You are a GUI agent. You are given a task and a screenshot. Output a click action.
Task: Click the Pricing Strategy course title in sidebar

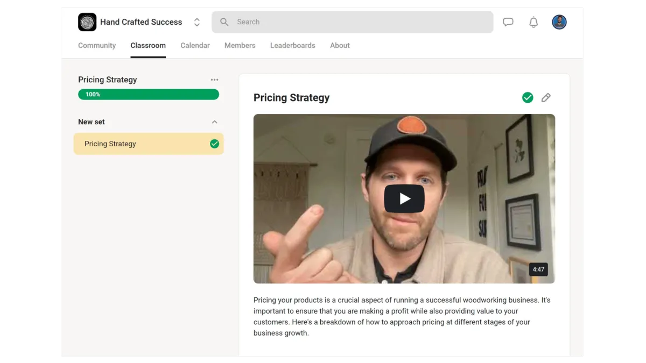(x=108, y=80)
